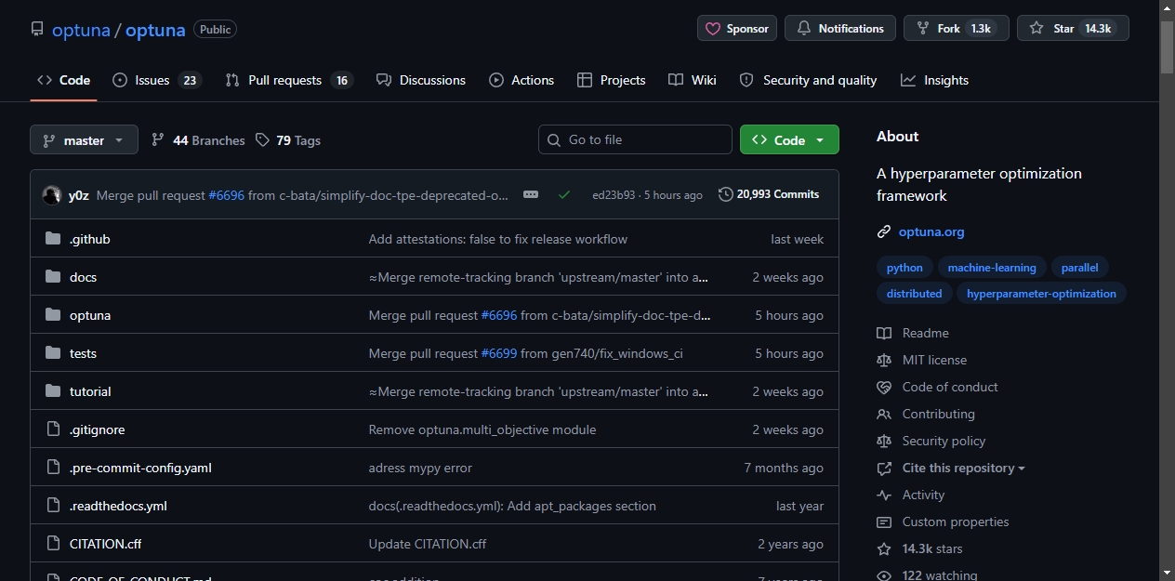1175x581 pixels.
Task: Open 'Remove optuna.multi_objective module' commit message
Action: pyautogui.click(x=482, y=429)
